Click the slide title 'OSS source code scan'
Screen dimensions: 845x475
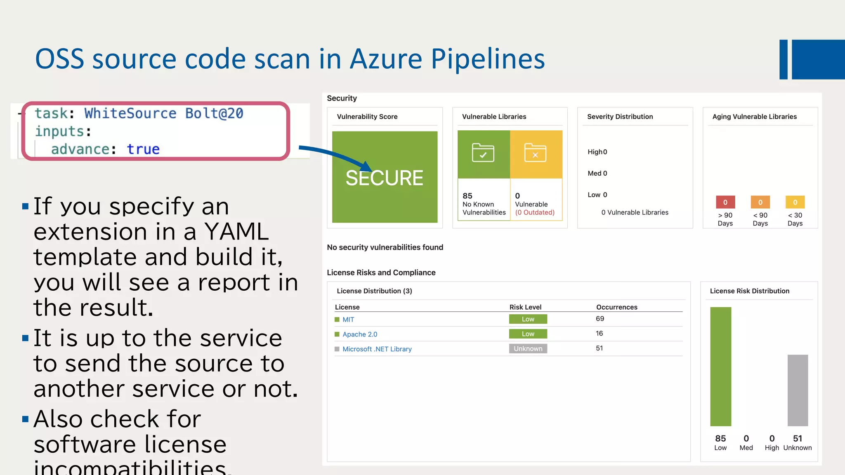(290, 59)
